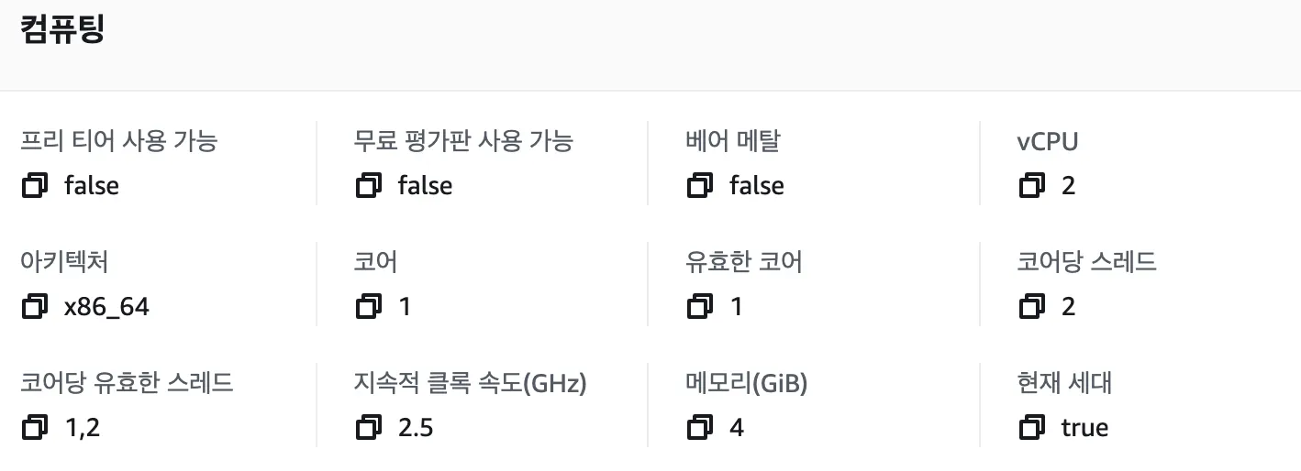Image resolution: width=1301 pixels, height=471 pixels.
Task: Copy the 코어당 유효한 스레드 value
Action: (x=35, y=428)
